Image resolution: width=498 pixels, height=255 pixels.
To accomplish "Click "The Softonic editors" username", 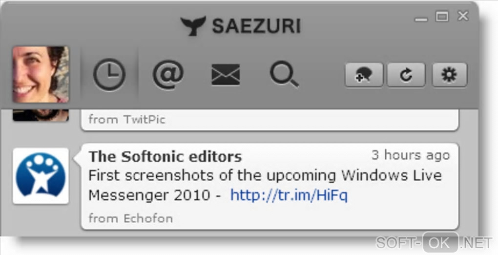I will 165,157.
